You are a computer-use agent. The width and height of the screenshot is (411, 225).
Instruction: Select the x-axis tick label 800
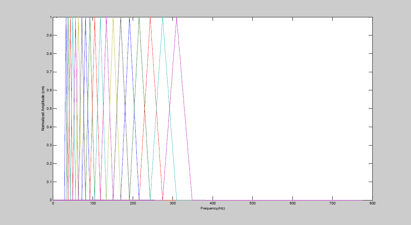pos(372,203)
